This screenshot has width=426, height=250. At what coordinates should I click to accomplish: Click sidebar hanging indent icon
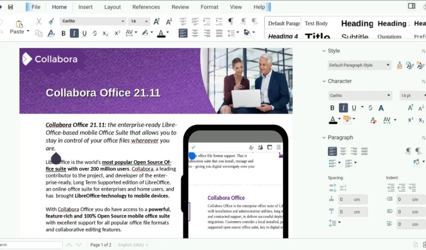point(412,187)
